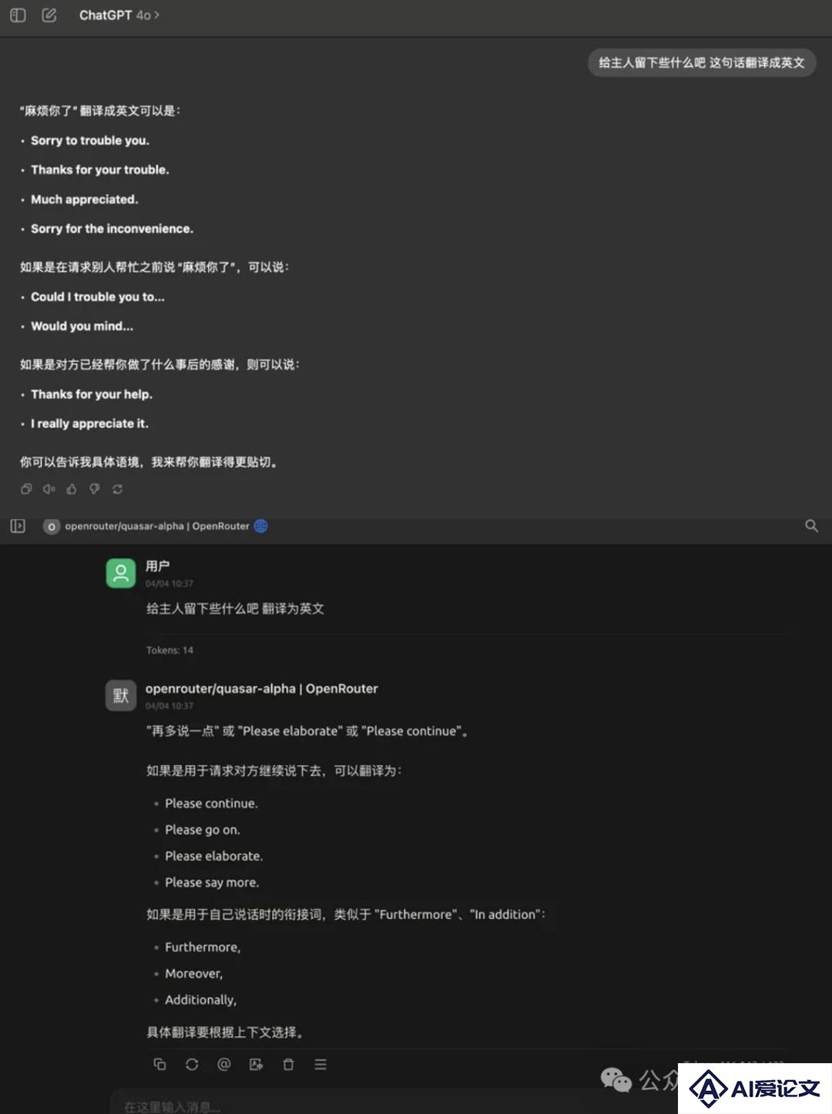Start a new chat with edit icon
The height and width of the screenshot is (1114, 832).
(x=49, y=15)
